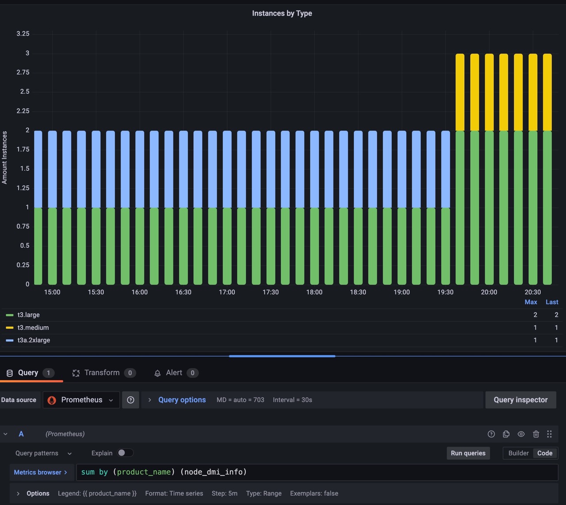Open the data source help icon
This screenshot has width=566, height=505.
[130, 400]
